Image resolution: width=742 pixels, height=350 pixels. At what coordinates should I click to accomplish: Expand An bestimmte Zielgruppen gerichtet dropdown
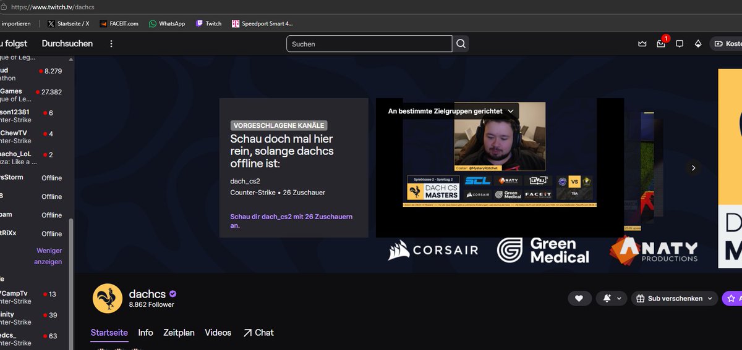pyautogui.click(x=451, y=111)
